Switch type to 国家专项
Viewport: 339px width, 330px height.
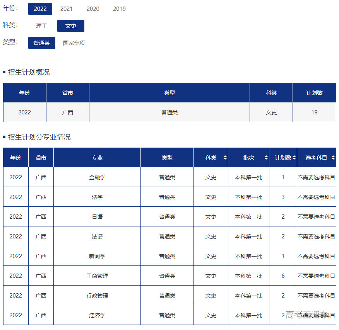click(74, 43)
